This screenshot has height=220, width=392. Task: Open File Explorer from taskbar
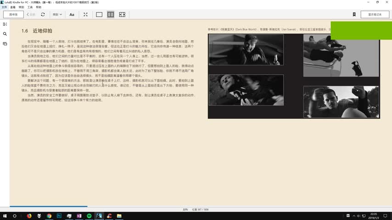click(x=119, y=216)
